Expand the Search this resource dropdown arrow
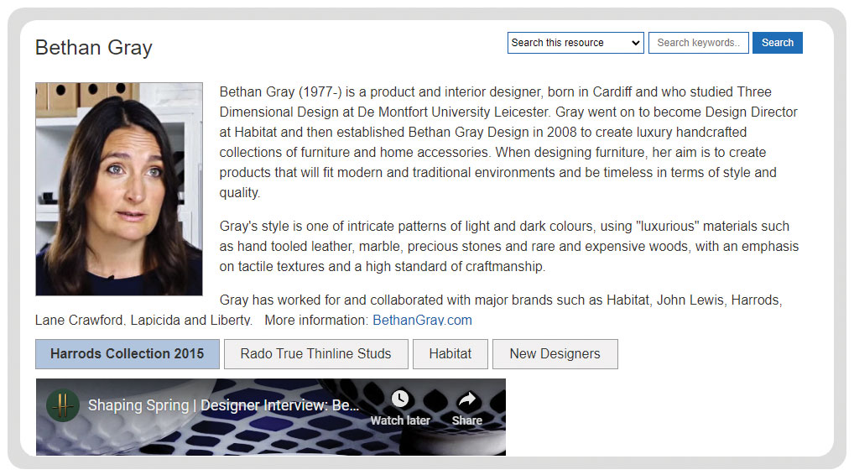This screenshot has height=475, width=854. pos(635,43)
